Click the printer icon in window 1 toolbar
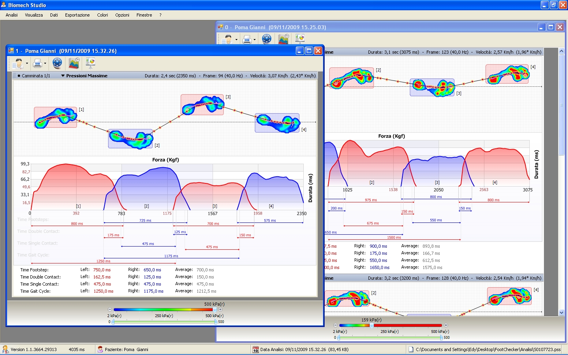This screenshot has height=355, width=568. (37, 63)
